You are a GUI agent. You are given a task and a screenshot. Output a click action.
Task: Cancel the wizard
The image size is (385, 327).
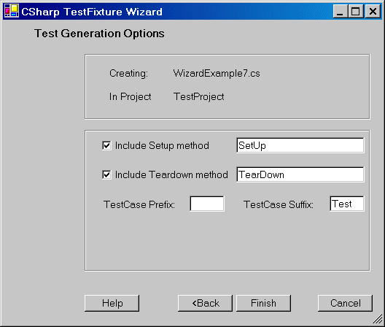345,303
